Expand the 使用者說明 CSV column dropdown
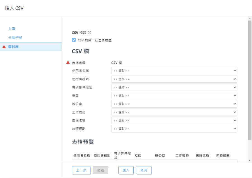Image resolution: width=252 pixels, height=178 pixels. [x=174, y=79]
